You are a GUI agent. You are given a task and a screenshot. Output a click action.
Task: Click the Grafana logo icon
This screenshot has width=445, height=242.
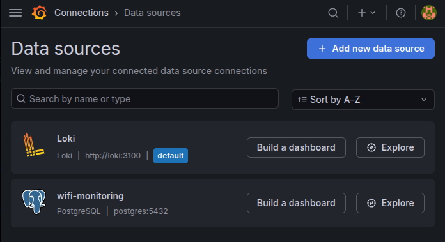click(x=39, y=13)
